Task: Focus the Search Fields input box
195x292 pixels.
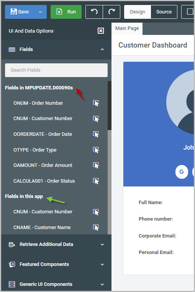Action: tap(56, 70)
